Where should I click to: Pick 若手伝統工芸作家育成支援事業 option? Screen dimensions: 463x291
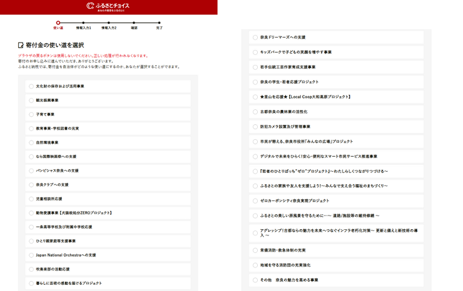coord(255,67)
